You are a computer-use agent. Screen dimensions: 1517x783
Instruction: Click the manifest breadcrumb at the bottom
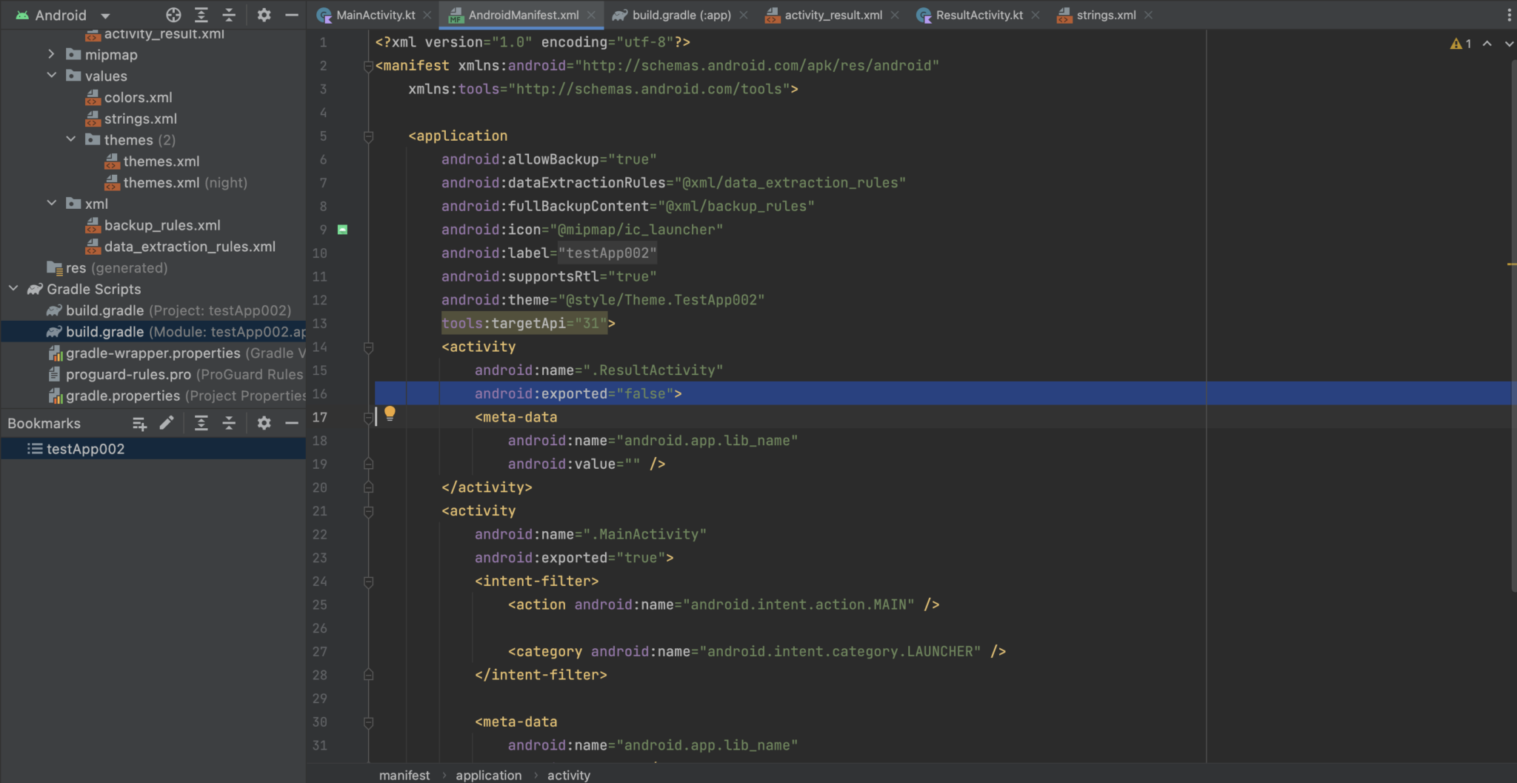click(404, 775)
